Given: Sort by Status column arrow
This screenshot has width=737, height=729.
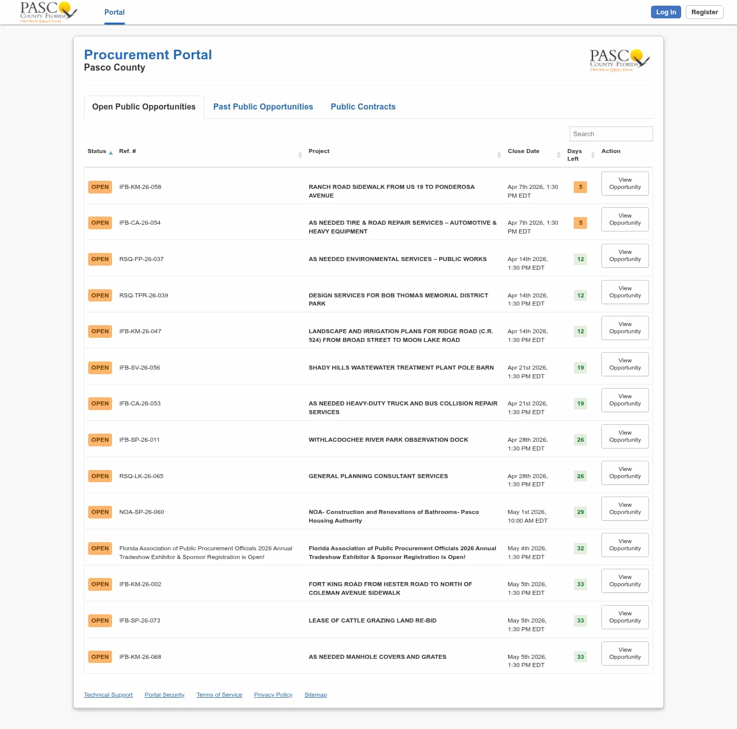Looking at the screenshot, I should (x=111, y=153).
